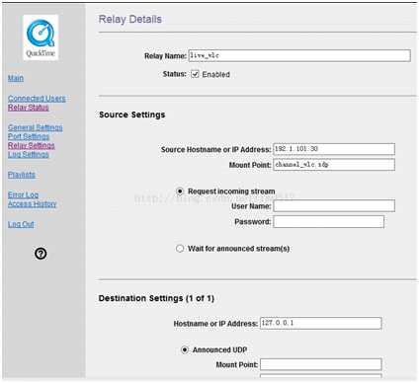
Task: Focus Source Hostname or IP Address field
Action: (x=334, y=149)
